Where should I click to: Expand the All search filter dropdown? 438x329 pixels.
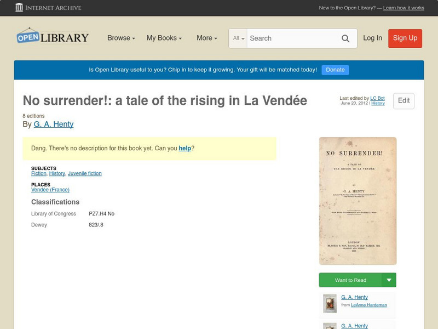[239, 38]
